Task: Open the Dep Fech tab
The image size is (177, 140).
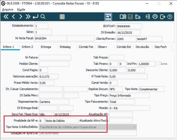Action: (160, 47)
